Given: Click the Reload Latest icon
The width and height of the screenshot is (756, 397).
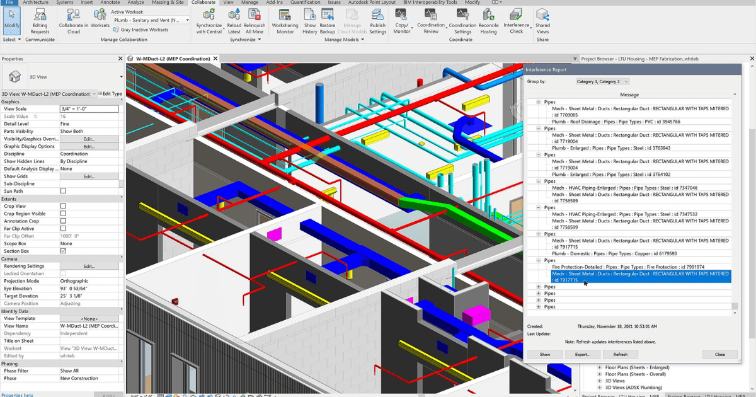Looking at the screenshot, I should pyautogui.click(x=234, y=14).
